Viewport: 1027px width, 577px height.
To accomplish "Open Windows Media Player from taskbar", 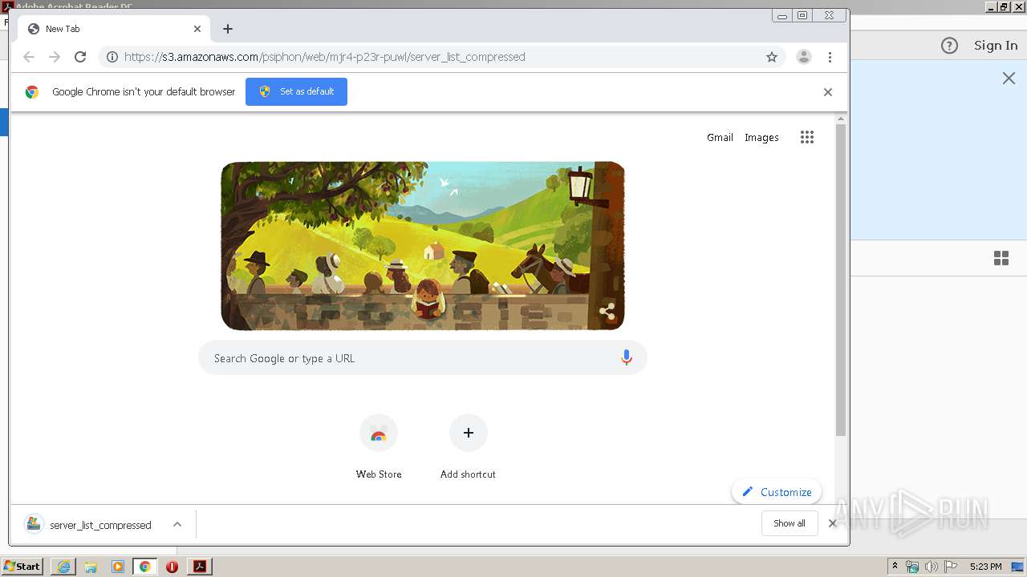I will [x=118, y=567].
